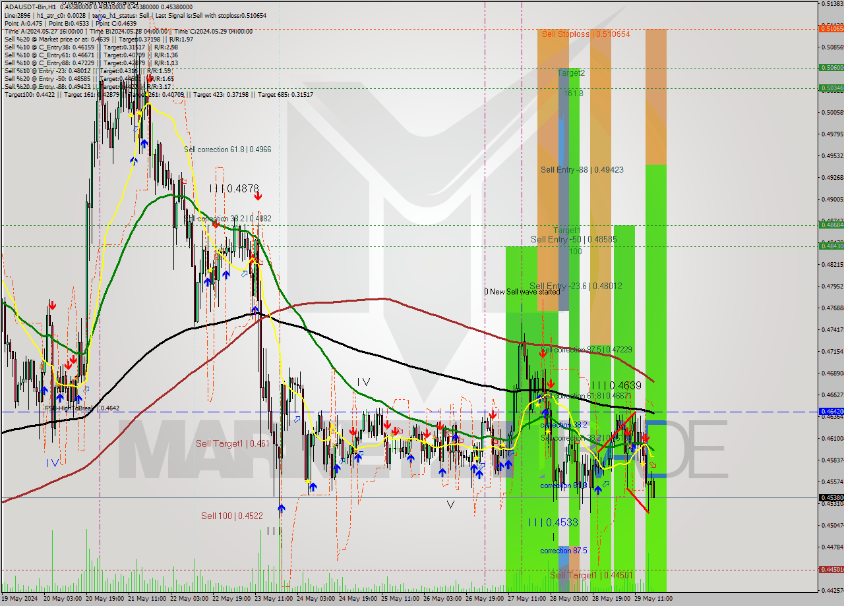Click '24 May 19:00' on time axis
844x606 pixels.
(x=359, y=599)
